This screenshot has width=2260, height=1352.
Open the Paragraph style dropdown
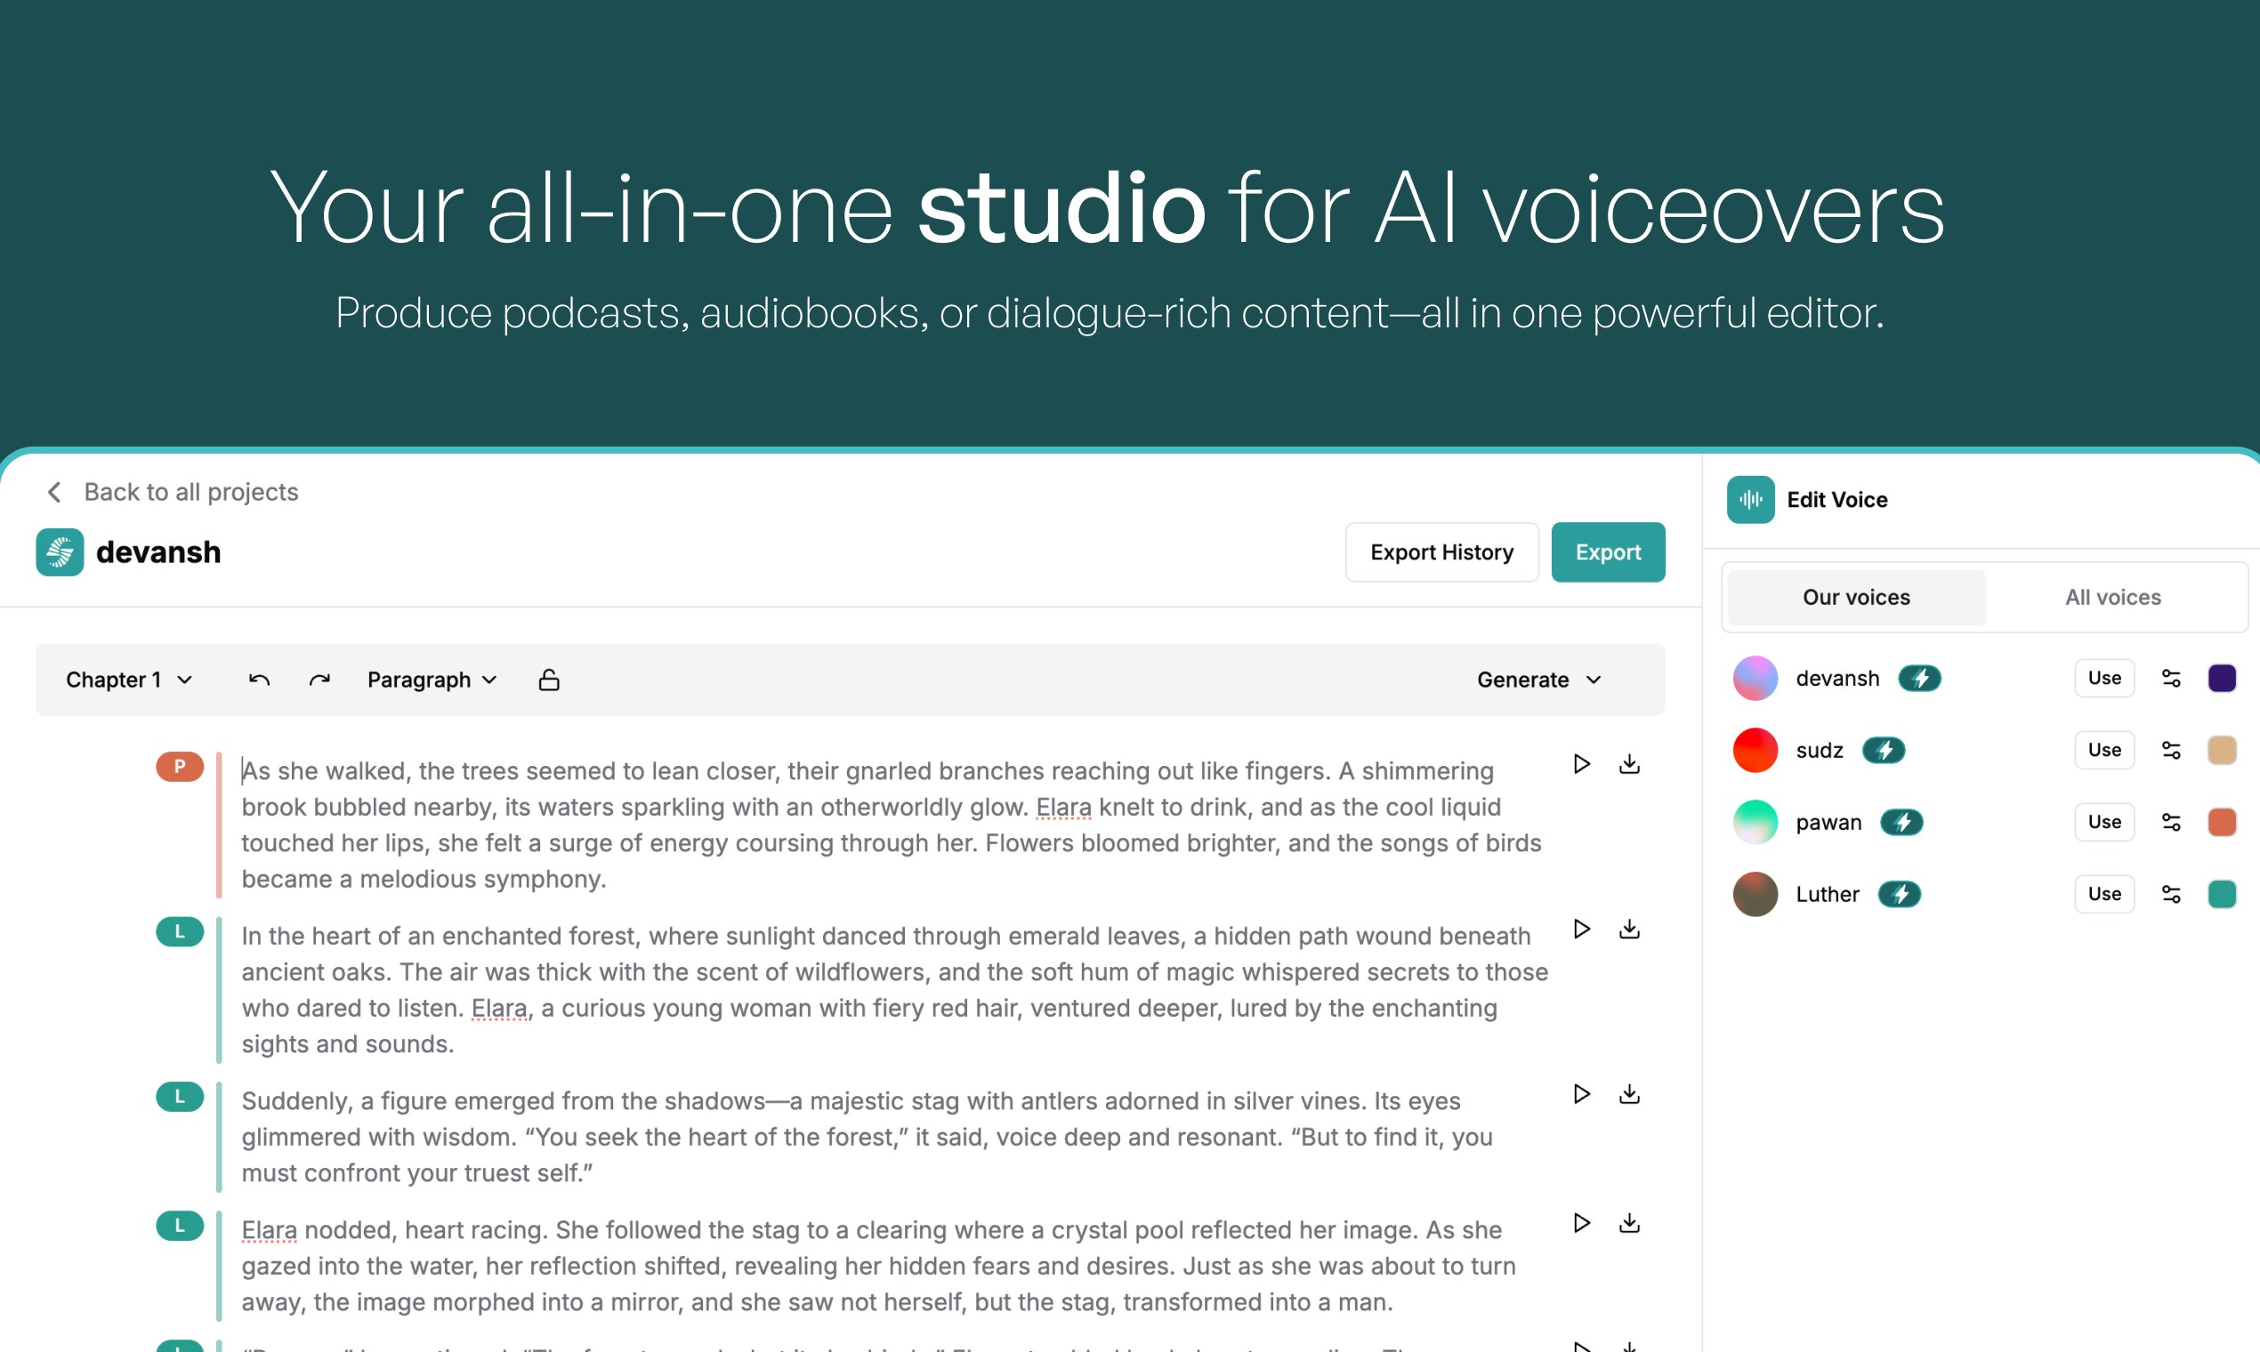tap(432, 680)
